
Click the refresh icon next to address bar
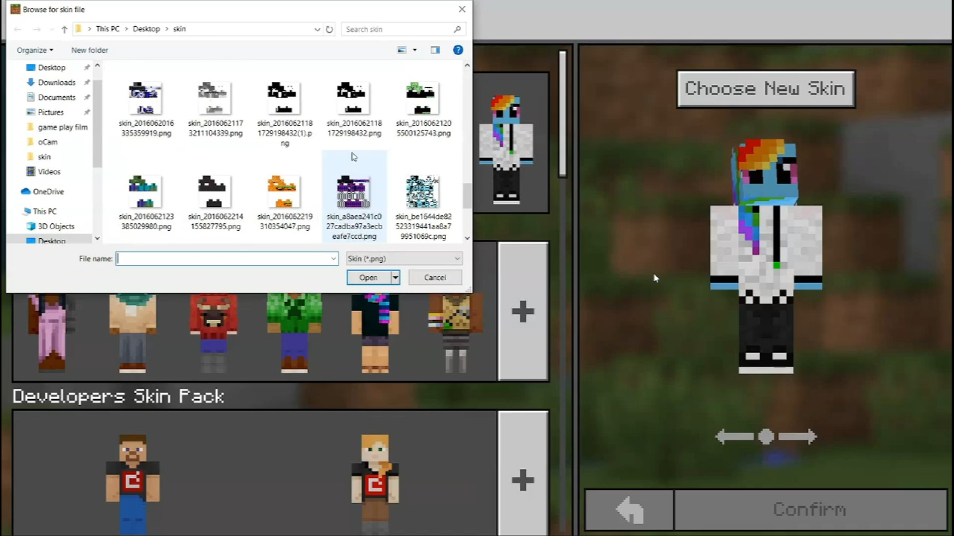329,29
